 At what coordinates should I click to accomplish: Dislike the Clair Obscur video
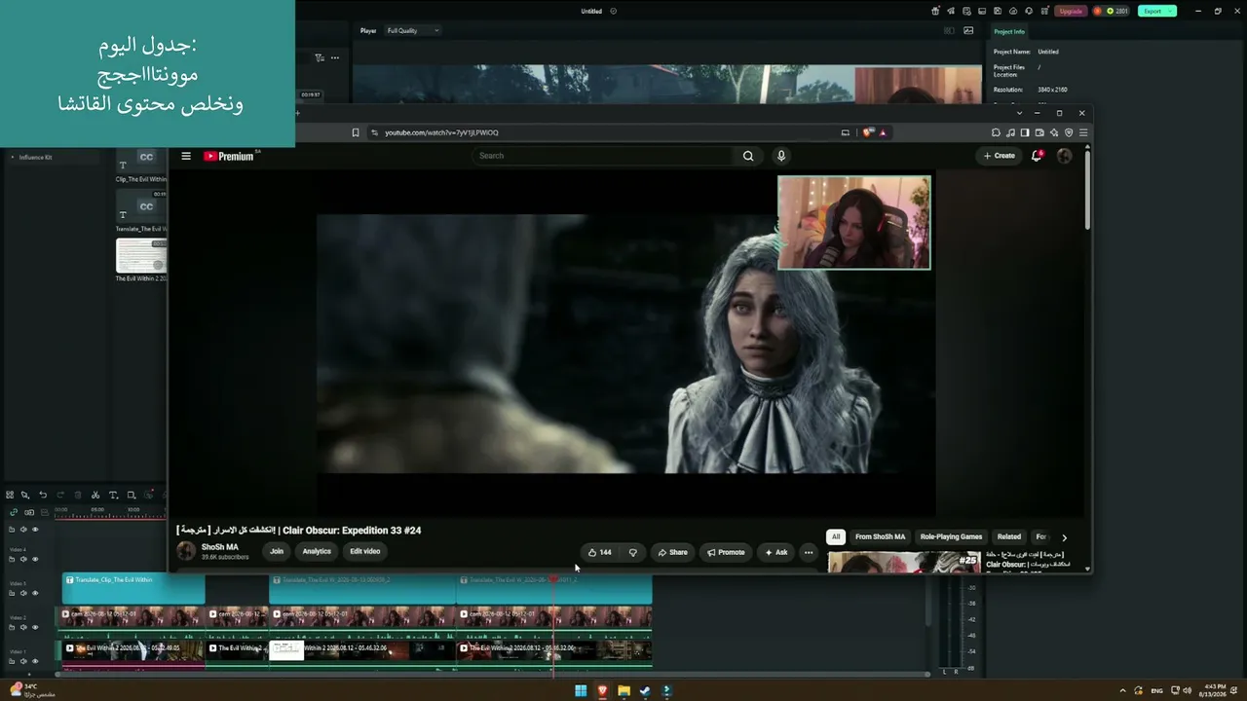pos(633,552)
